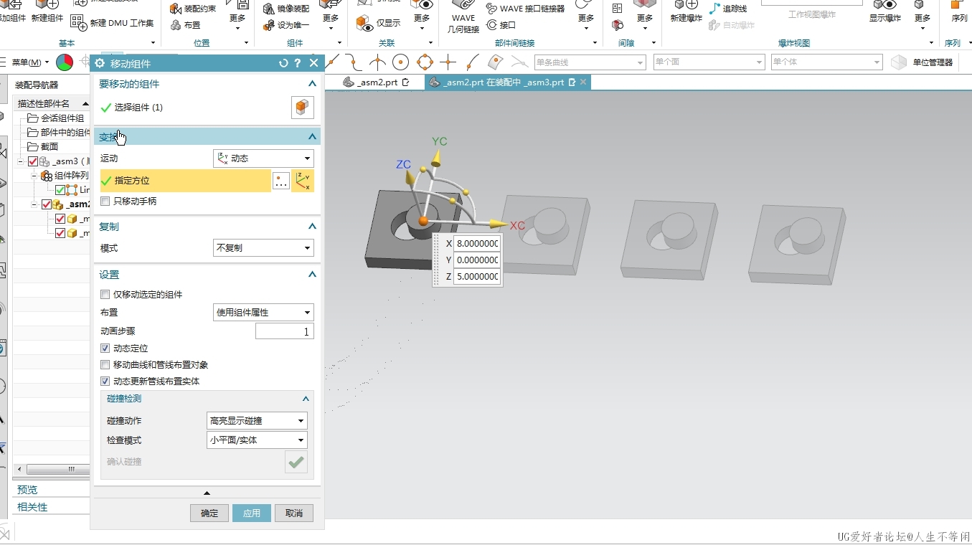Screen dimensions: 972x545
Task: Click the red-green pie chart icon beside 菜单
Action: click(x=65, y=62)
